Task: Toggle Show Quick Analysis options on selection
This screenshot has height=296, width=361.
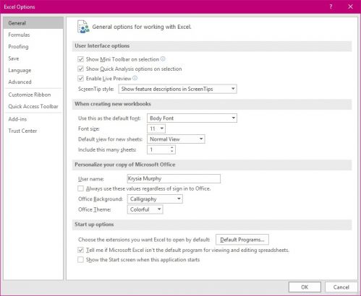Action: point(80,69)
